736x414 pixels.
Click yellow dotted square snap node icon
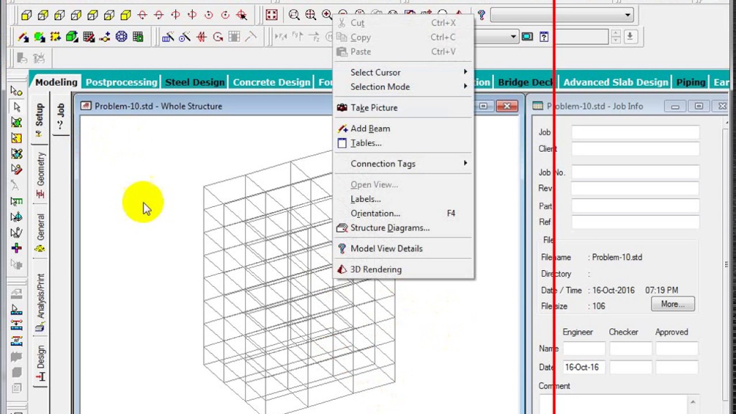tap(56, 37)
